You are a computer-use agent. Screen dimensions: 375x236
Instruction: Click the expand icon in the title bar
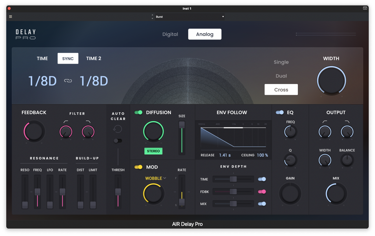pos(365,8)
